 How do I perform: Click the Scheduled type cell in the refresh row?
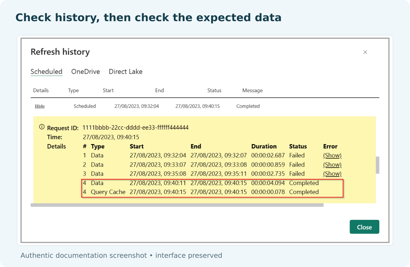coord(85,106)
